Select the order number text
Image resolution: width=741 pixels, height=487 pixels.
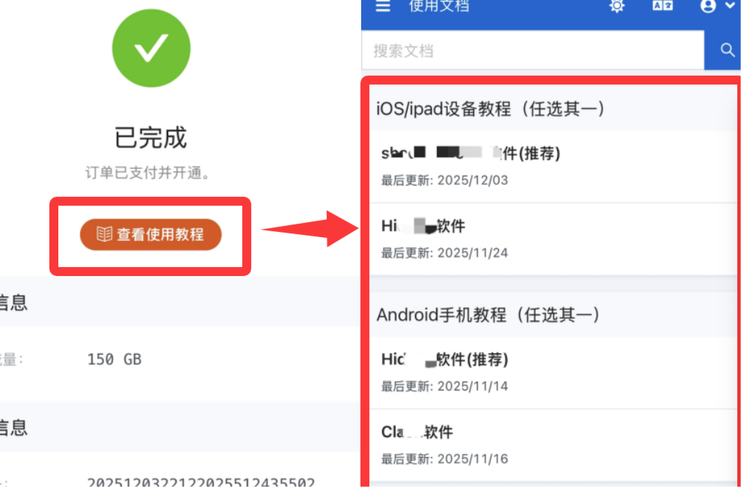coord(201,482)
